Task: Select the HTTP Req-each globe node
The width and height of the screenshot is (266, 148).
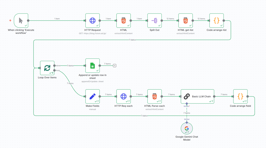Action: [123, 96]
